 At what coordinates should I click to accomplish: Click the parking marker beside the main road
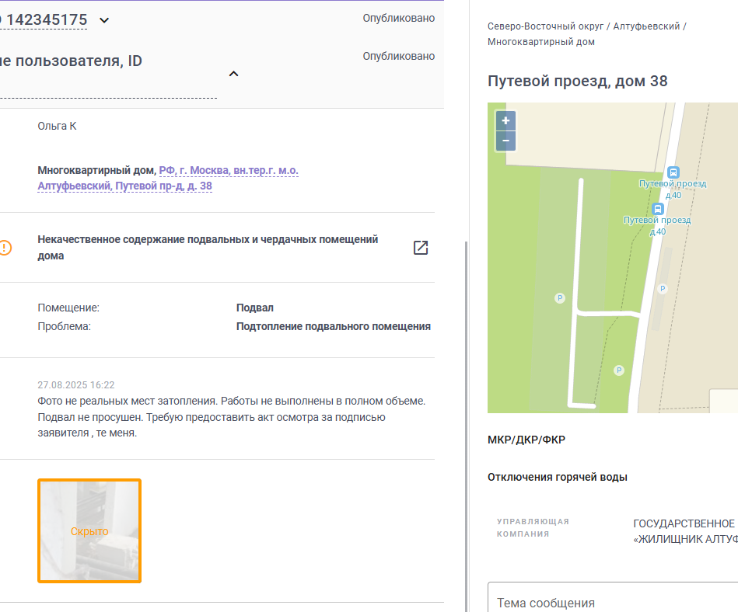coord(663,289)
